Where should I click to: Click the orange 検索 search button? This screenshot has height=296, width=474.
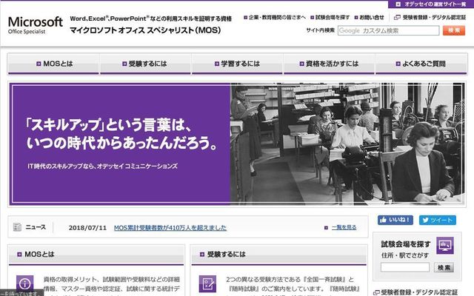[454, 30]
